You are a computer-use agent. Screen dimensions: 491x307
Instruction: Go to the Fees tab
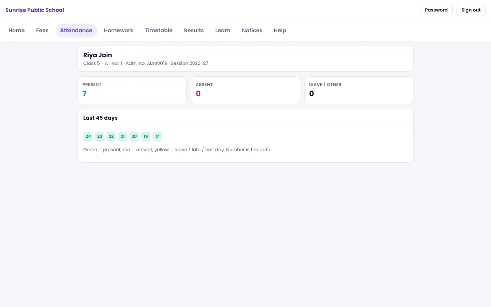[x=42, y=30]
